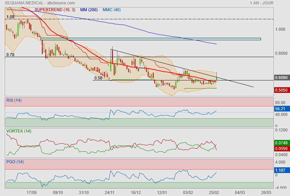Click the RSI (14) indicator label
Image resolution: width=290 pixels, height=196 pixels.
point(14,100)
